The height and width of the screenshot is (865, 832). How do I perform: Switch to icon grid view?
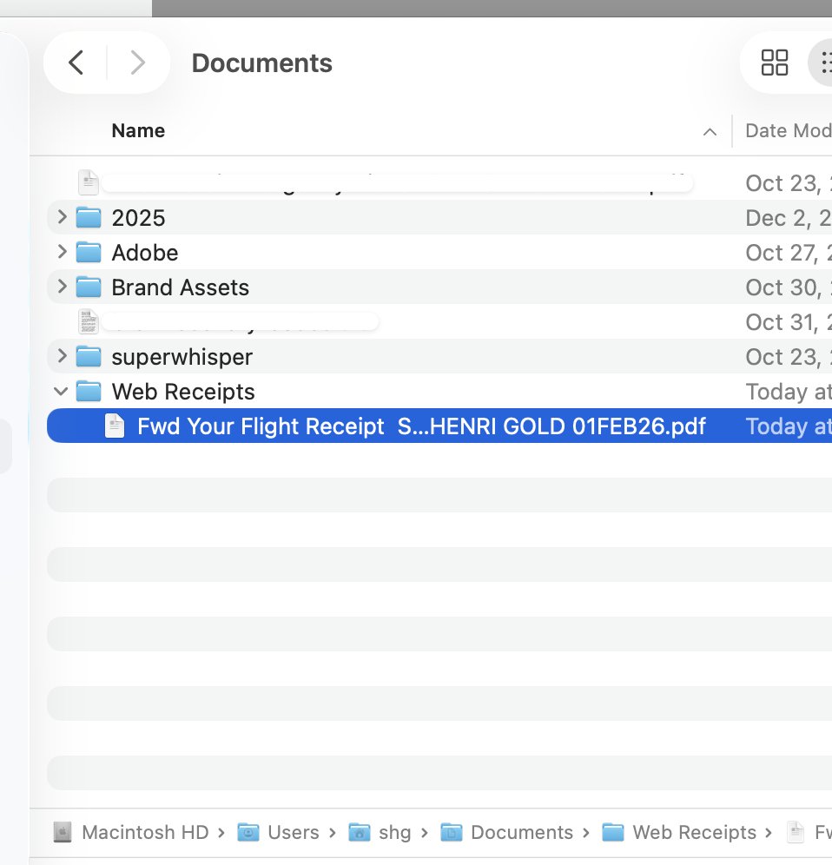774,63
